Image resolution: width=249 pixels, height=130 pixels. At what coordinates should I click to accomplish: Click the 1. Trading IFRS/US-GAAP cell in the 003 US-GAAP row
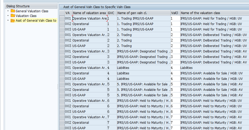pyautogui.click(x=135, y=29)
